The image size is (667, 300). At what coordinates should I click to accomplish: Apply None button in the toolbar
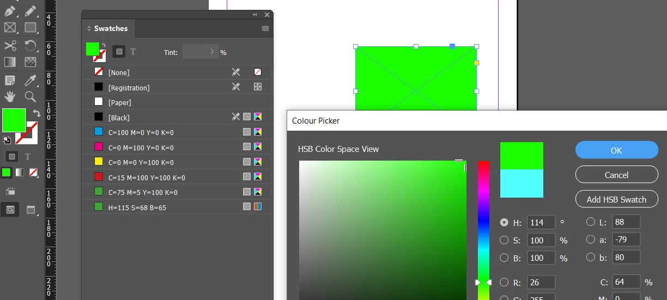click(x=33, y=173)
